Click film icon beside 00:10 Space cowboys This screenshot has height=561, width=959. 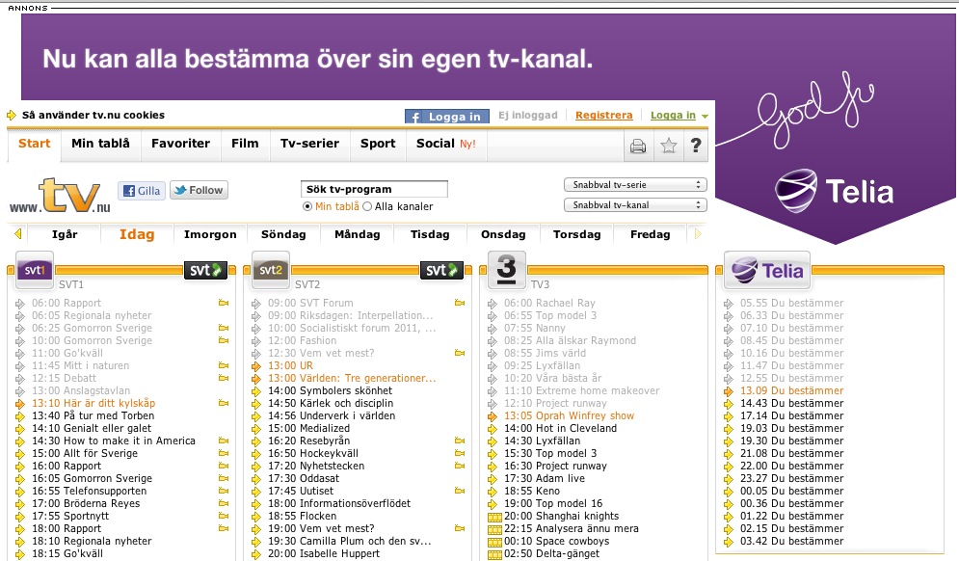[x=494, y=542]
